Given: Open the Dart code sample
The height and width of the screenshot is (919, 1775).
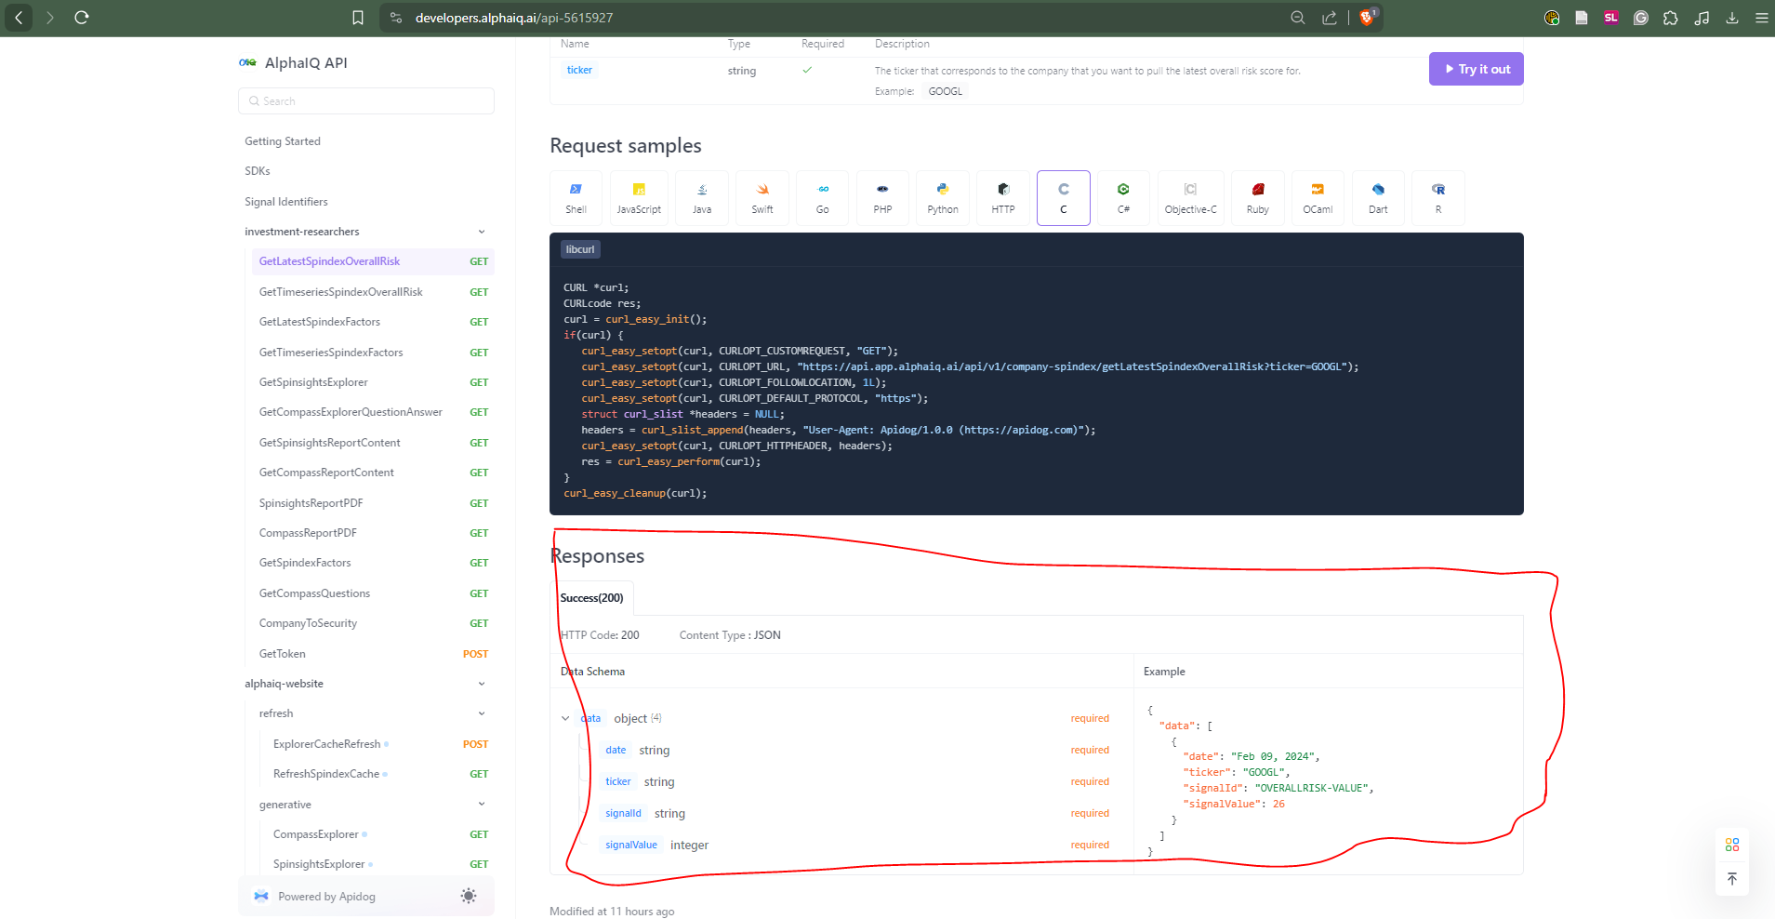Looking at the screenshot, I should 1377,197.
